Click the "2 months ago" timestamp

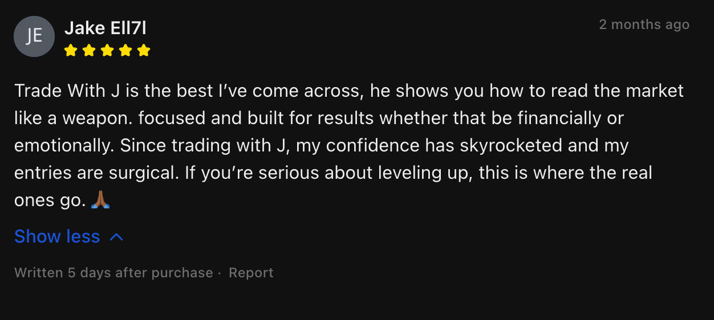(x=644, y=25)
